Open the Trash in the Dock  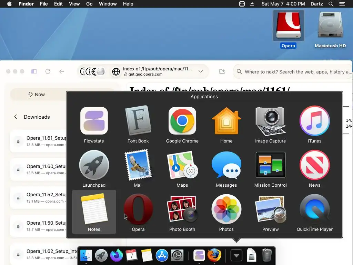[267, 255]
